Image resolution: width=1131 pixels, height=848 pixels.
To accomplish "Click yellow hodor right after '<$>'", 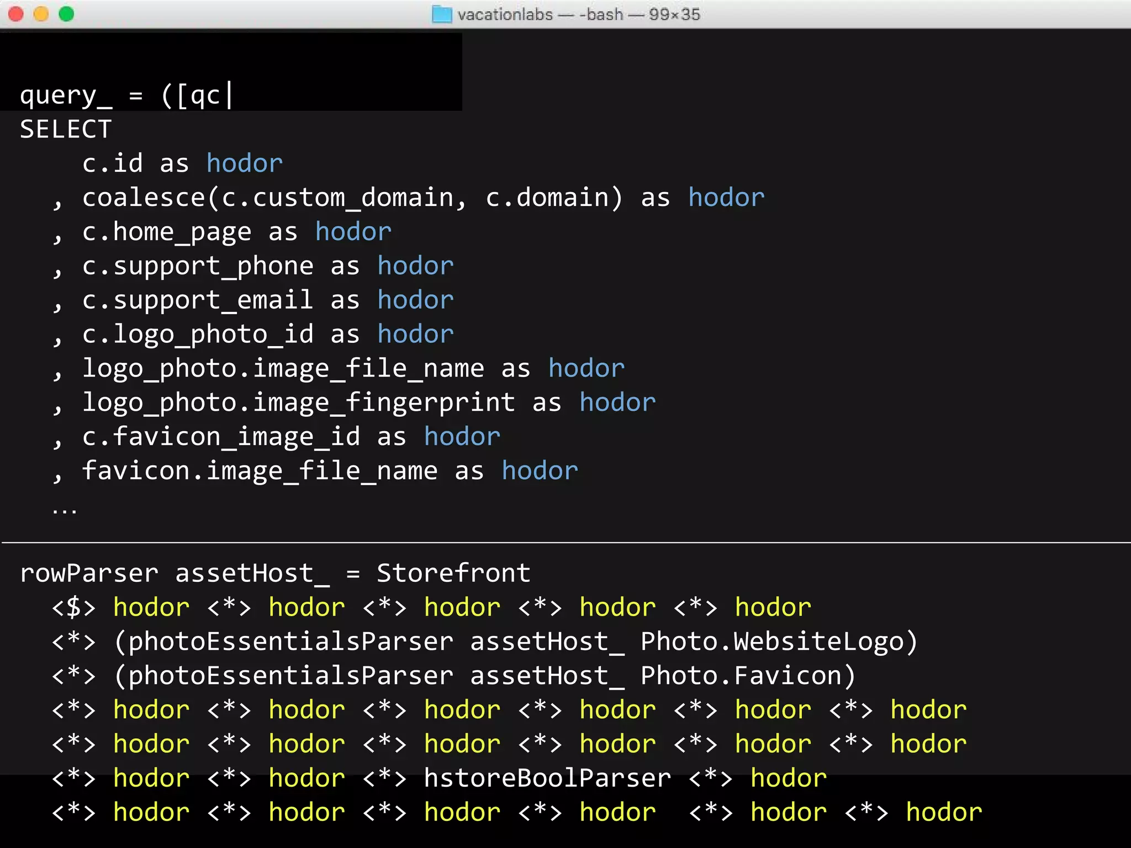I will [x=151, y=608].
